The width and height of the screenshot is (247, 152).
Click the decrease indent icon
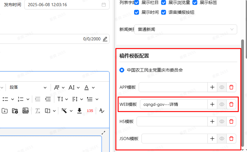[37, 99]
